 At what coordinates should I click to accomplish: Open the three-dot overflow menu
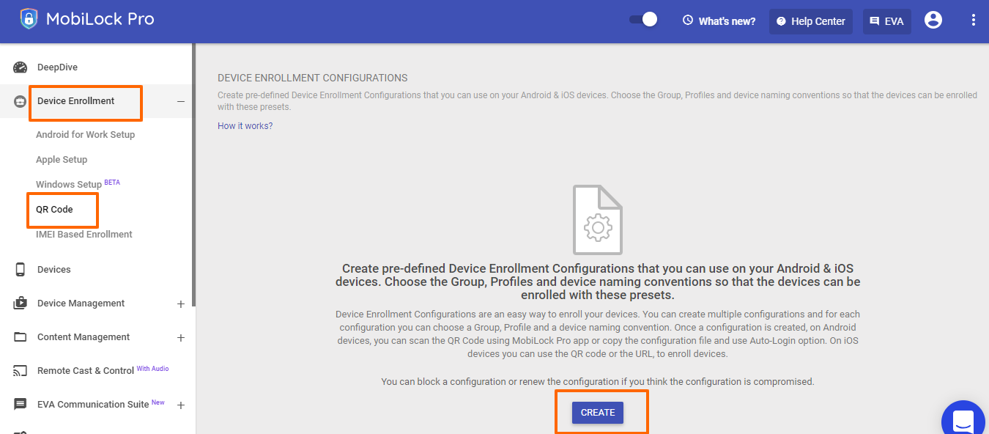974,21
